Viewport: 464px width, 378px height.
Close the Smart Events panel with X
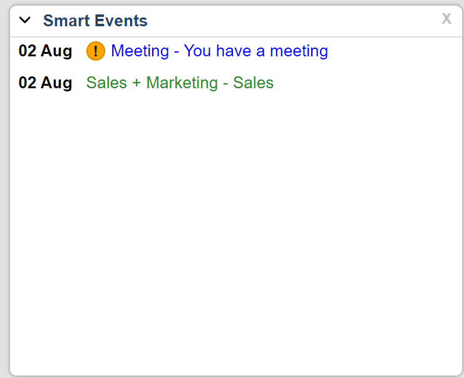click(446, 19)
